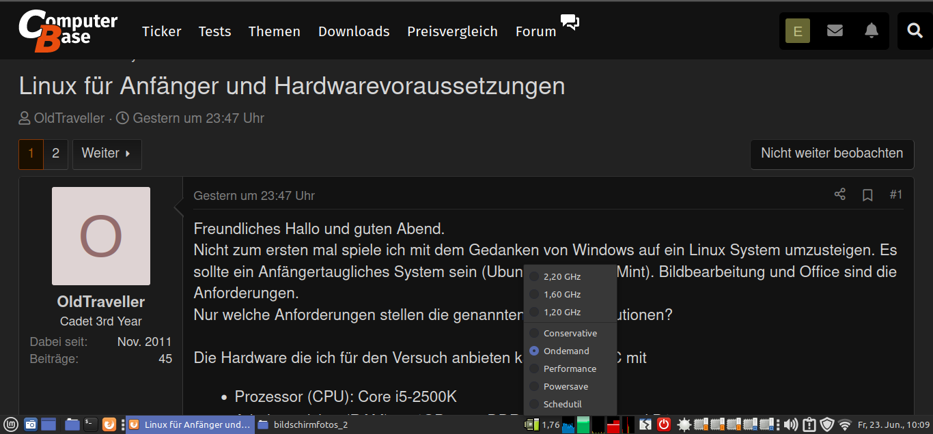Open the Forum chat bubbles icon

tap(570, 23)
